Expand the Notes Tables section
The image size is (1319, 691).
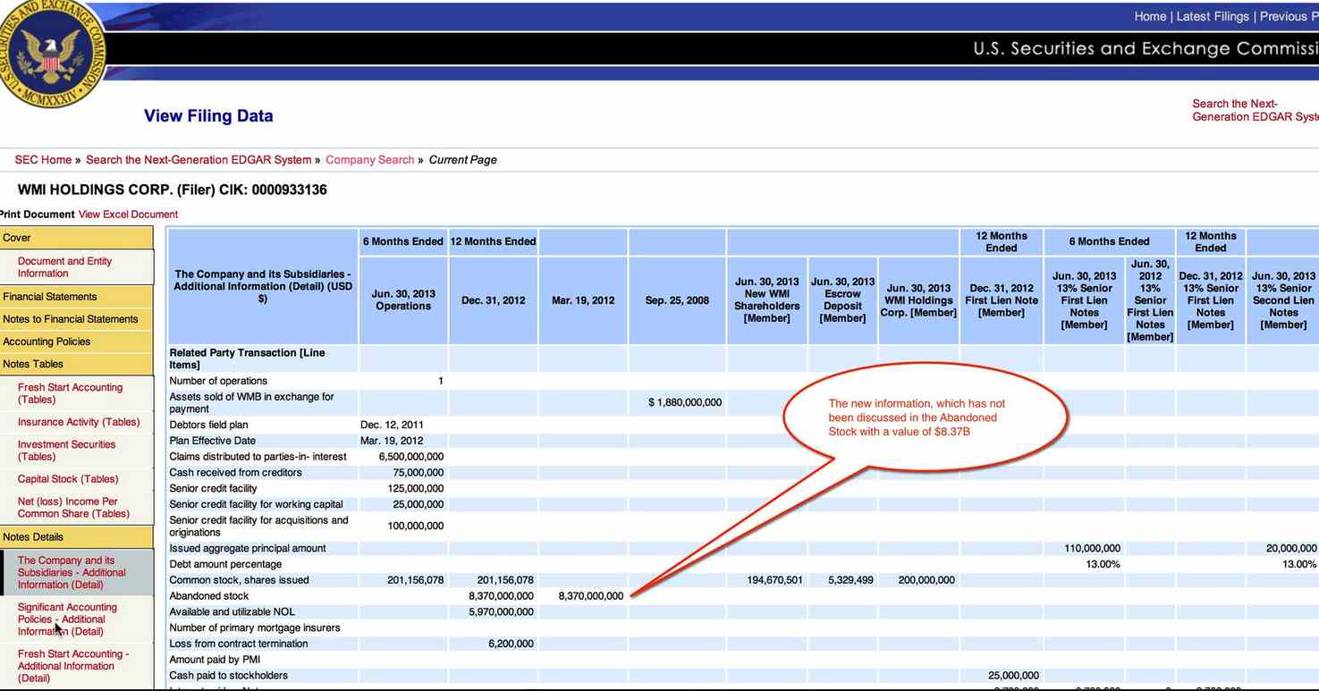pyautogui.click(x=77, y=364)
